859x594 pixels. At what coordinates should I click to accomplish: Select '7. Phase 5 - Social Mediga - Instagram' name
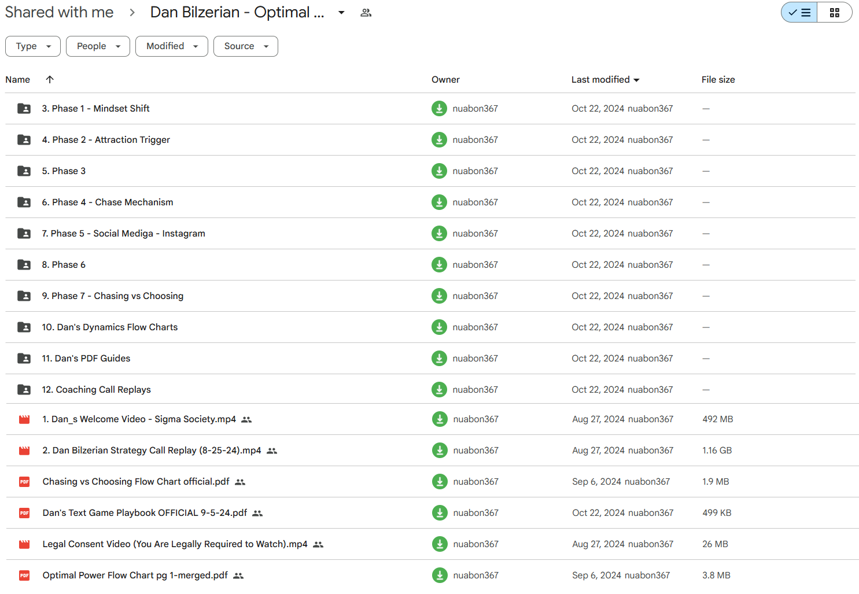coord(123,233)
